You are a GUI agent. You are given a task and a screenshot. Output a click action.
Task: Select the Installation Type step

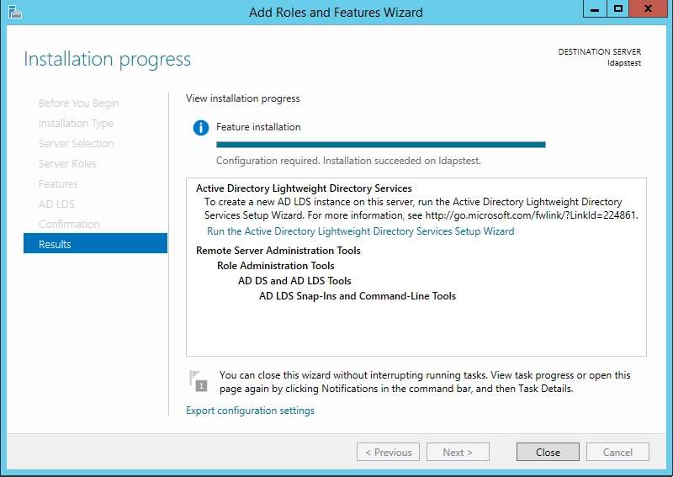pos(76,123)
